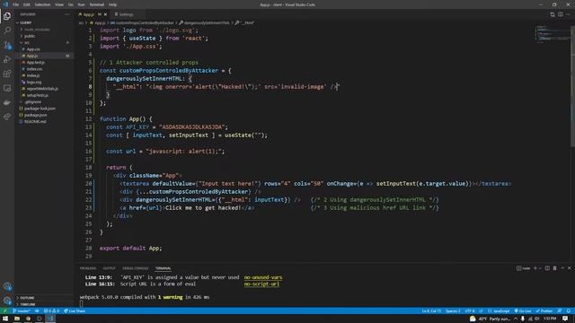Close the terminal panel
The width and height of the screenshot is (575, 323).
coord(569,268)
